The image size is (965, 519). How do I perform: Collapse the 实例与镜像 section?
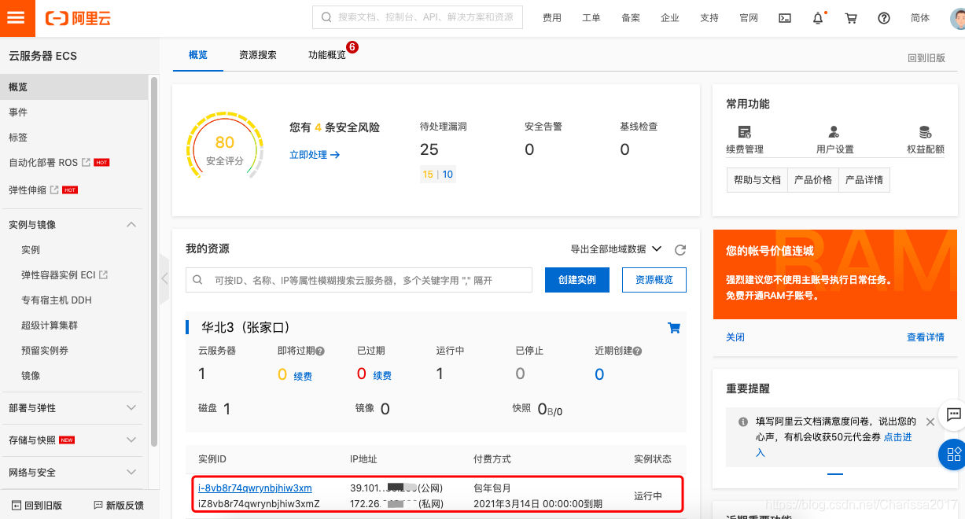tap(131, 224)
